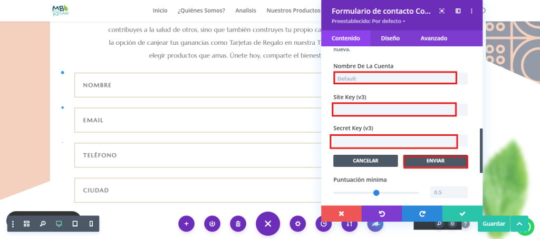Open the Inicio menu item
This screenshot has height=239, width=540.
160,11
